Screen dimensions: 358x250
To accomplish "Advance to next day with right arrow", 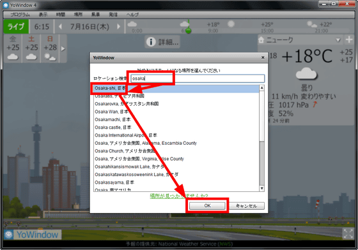I will pos(118,27).
